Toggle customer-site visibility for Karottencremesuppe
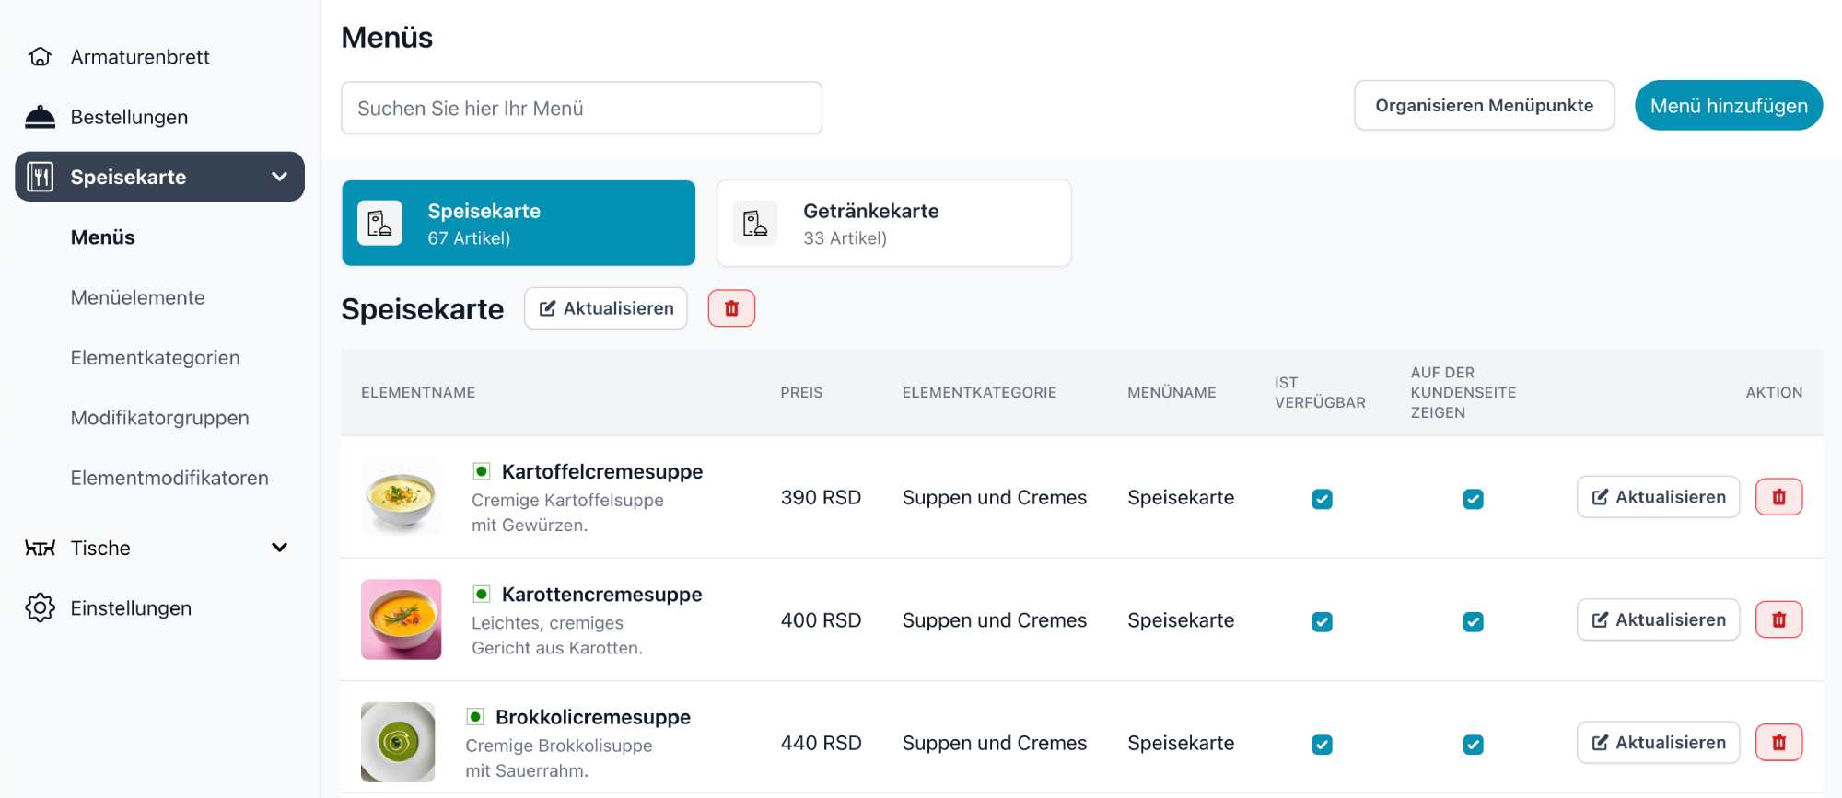Screen dimensions: 1842x798 coord(1473,622)
